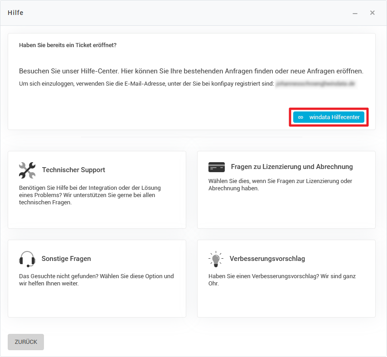Choose Fragen zu Lizenzierung und Abrechnung title
387x357 pixels.
click(x=291, y=167)
